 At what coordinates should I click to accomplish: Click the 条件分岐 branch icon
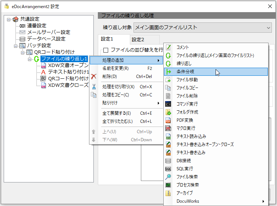coord(169,72)
